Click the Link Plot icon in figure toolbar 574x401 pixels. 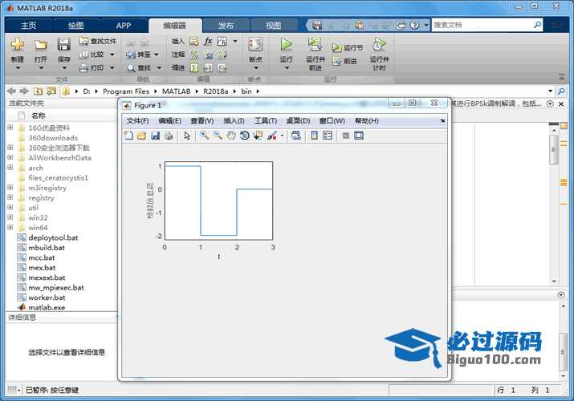pyautogui.click(x=296, y=136)
